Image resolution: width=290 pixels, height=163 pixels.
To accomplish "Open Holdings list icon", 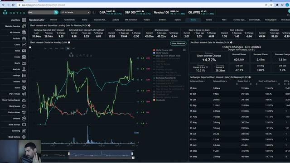I will pos(24,76).
